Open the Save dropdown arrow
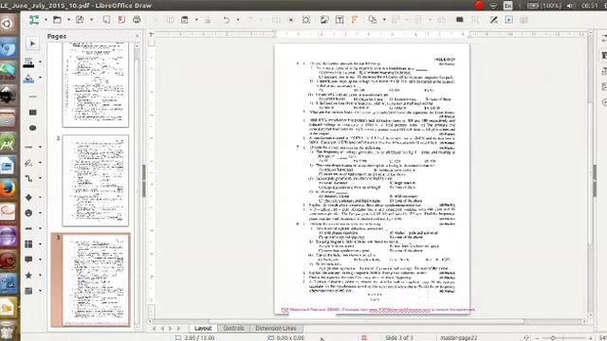Image resolution: width=607 pixels, height=341 pixels. (91, 20)
